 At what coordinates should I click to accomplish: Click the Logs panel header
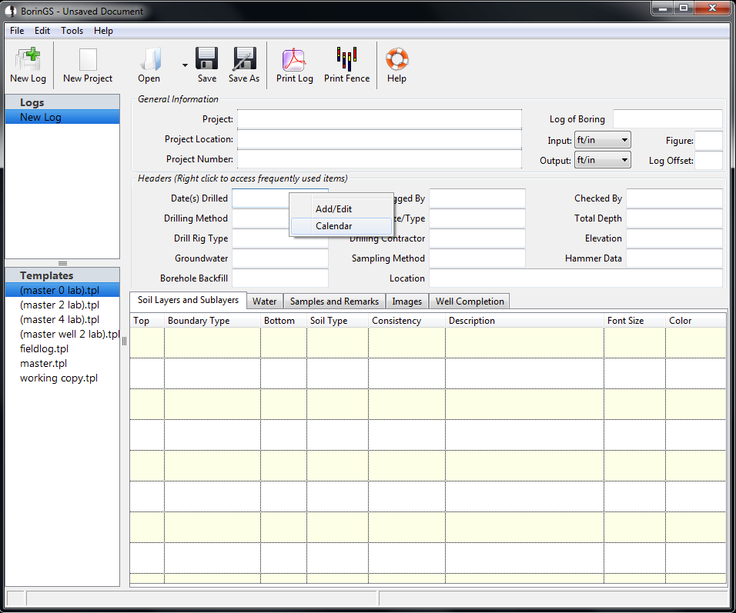[x=62, y=102]
